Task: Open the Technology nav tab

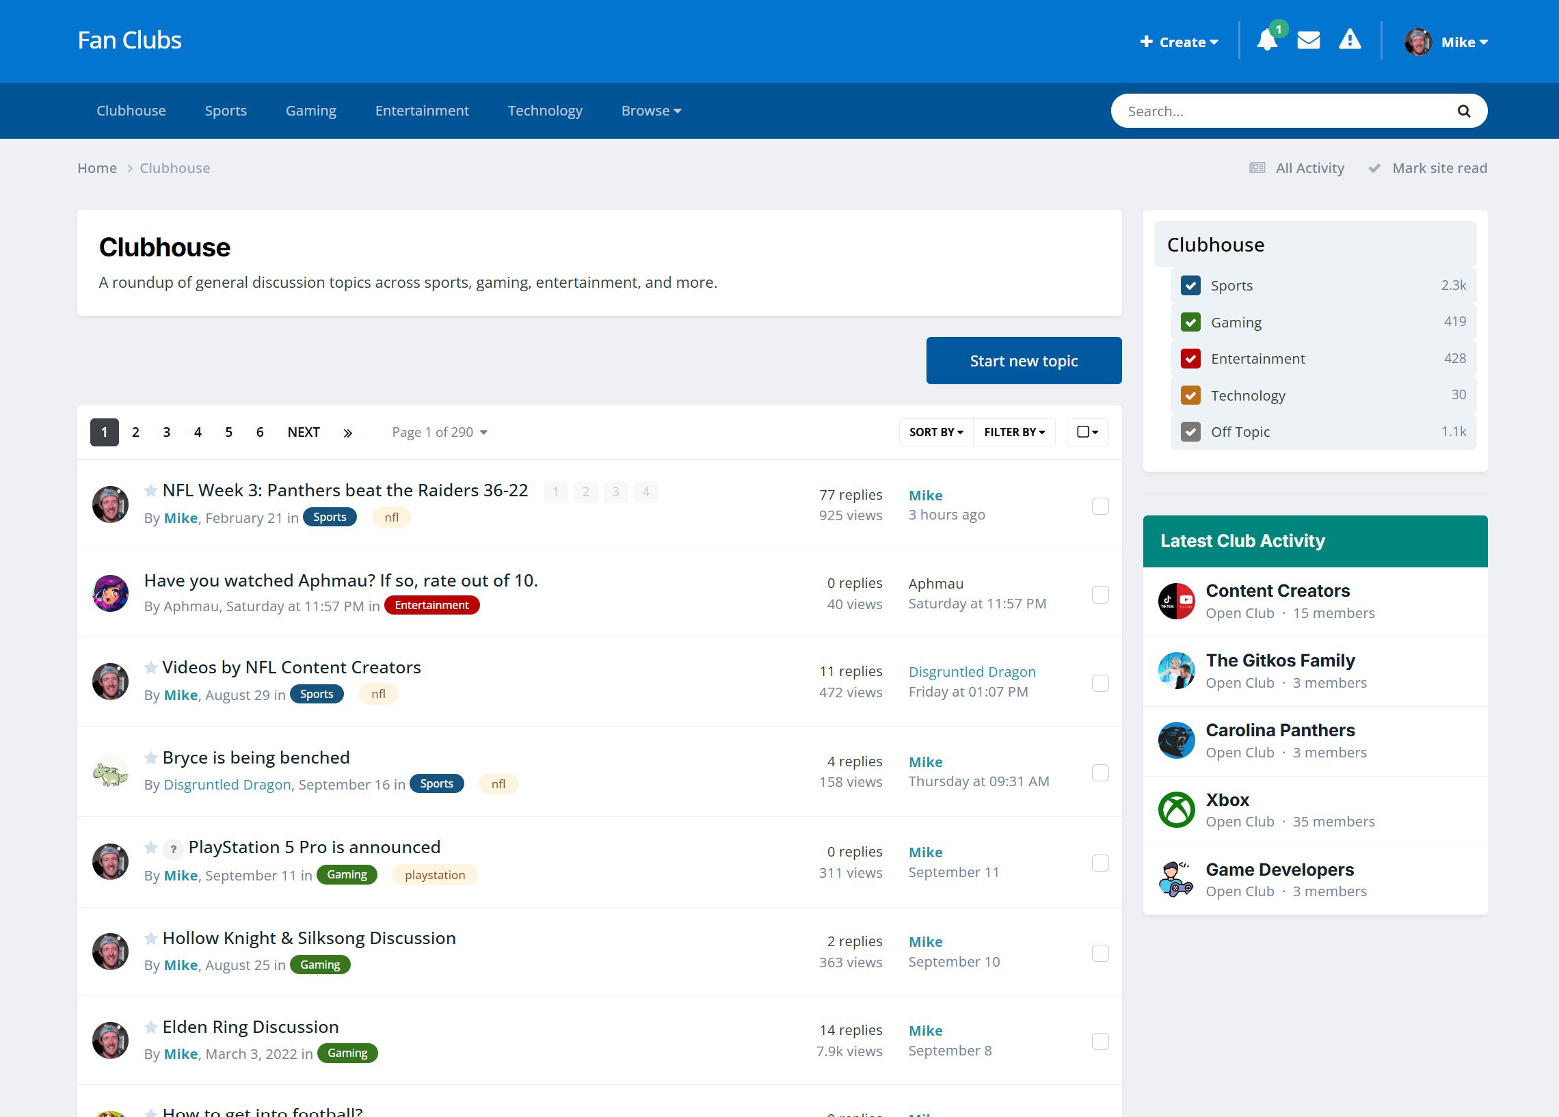Action: pyautogui.click(x=545, y=111)
